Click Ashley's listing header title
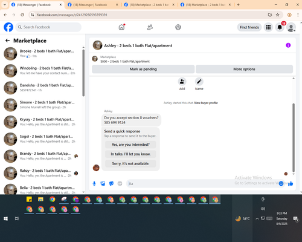302x242 pixels. coord(138,45)
